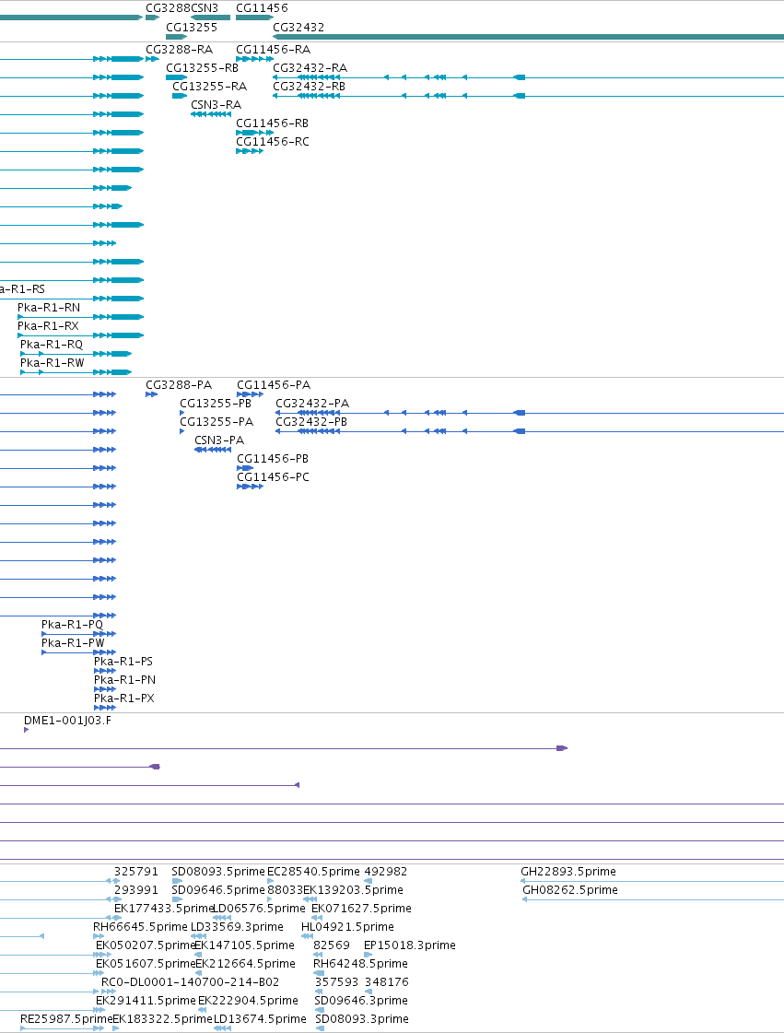
Task: Click the CG11456-RC transcript label
Action: pyautogui.click(x=272, y=142)
